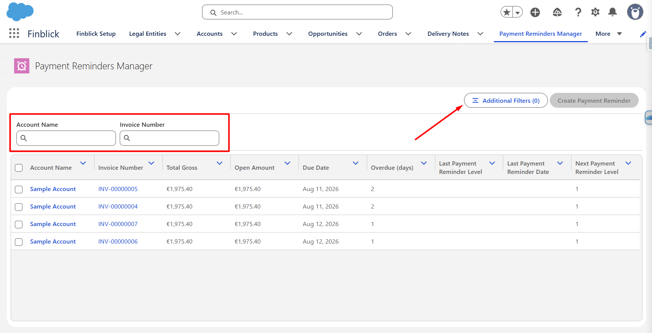652x333 pixels.
Task: Open the user profile avatar
Action: click(635, 12)
